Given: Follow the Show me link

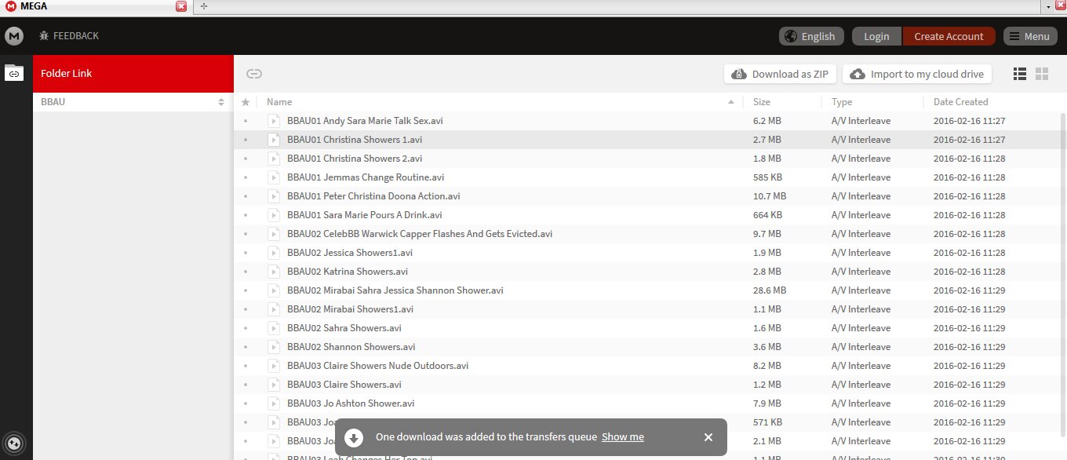Looking at the screenshot, I should (622, 437).
